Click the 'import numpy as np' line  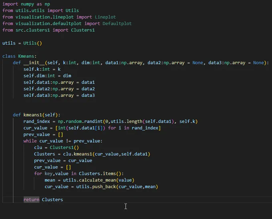click(x=26, y=4)
